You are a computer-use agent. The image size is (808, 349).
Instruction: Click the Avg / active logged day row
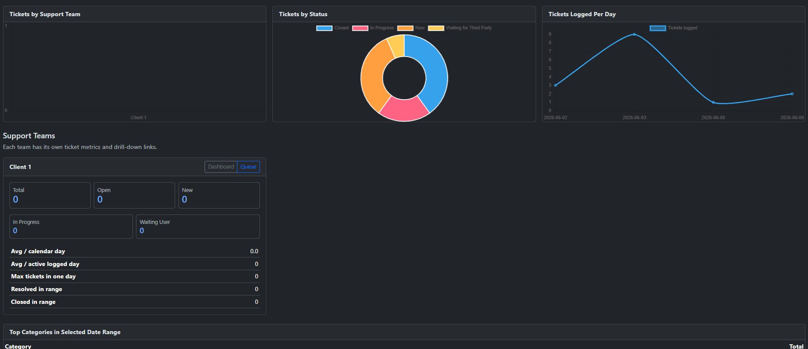point(135,264)
